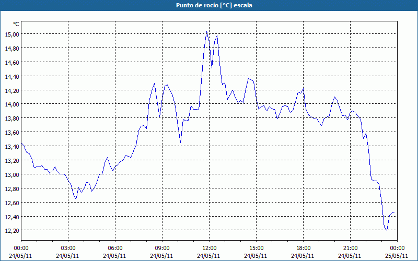The height and width of the screenshot is (261, 418).
Task: Click the 13,60 y-axis value
Action: click(x=12, y=133)
